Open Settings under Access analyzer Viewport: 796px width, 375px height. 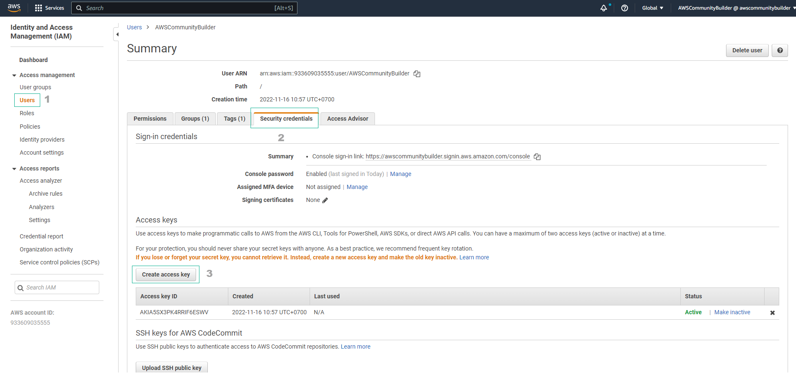pyautogui.click(x=39, y=220)
